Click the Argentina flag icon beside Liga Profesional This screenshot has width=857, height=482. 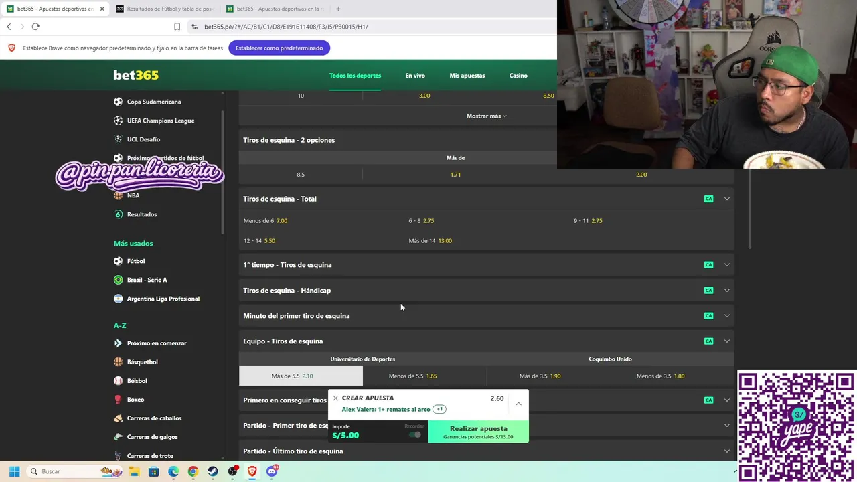tap(118, 299)
